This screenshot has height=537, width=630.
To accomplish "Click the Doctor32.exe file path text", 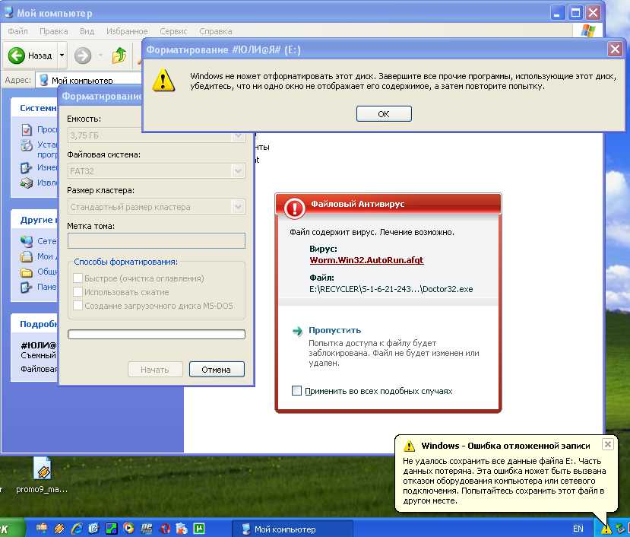I will click(x=391, y=289).
